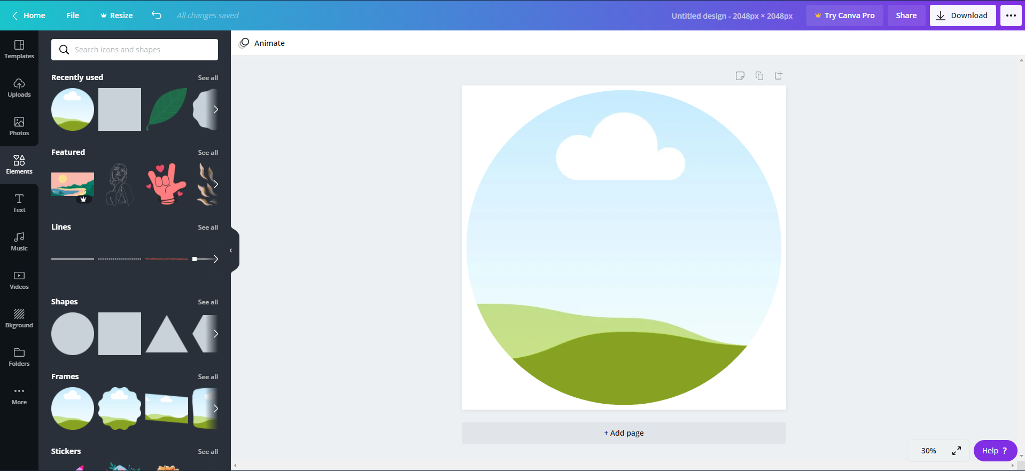Click the add notes page icon
This screenshot has height=471, width=1025.
(740, 76)
